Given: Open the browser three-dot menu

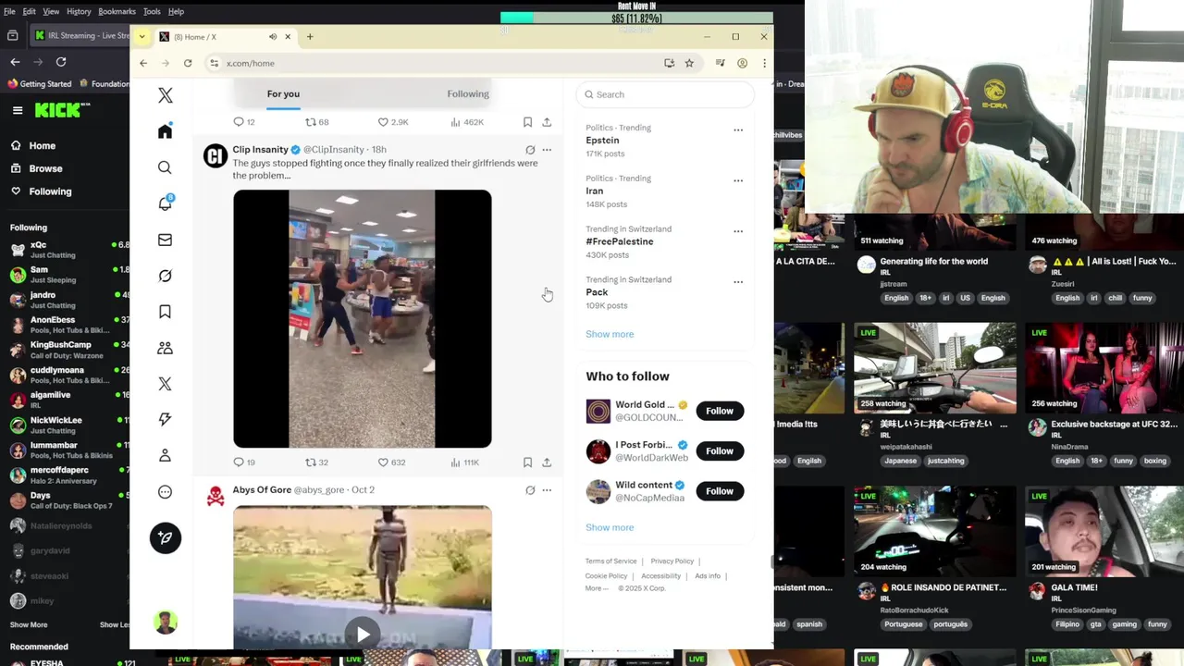Looking at the screenshot, I should tap(764, 63).
